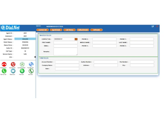Focus the Account Number field

tap(67, 62)
